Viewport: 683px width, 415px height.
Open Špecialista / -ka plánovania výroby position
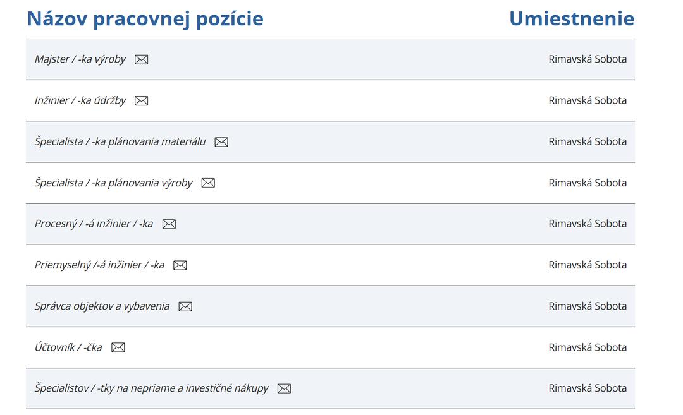(114, 183)
